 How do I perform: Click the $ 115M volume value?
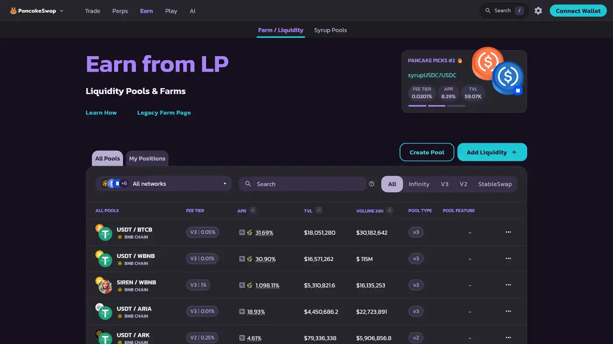click(x=364, y=259)
